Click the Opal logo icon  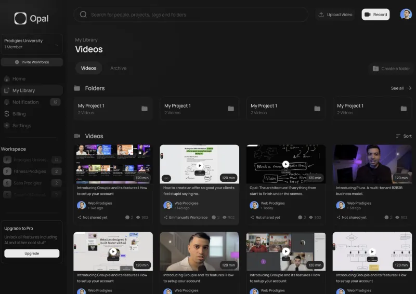click(20, 19)
